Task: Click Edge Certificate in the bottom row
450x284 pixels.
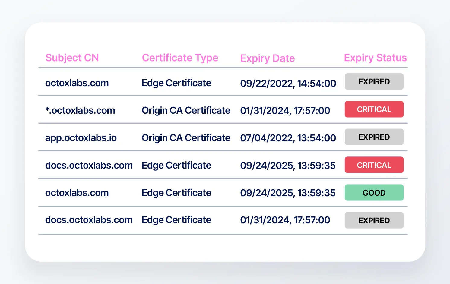Action: 176,220
